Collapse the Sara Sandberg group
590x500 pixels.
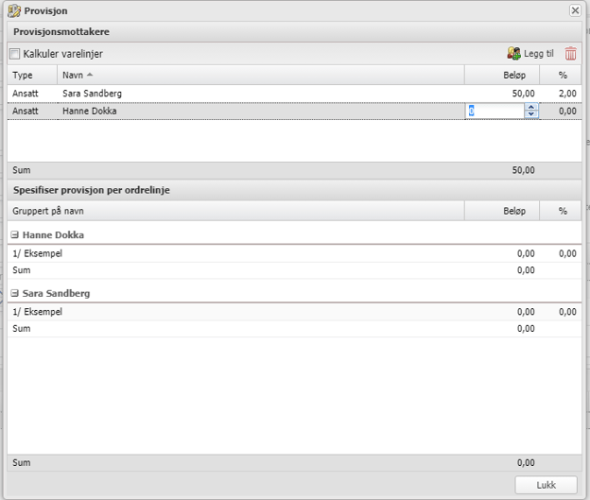(x=15, y=293)
